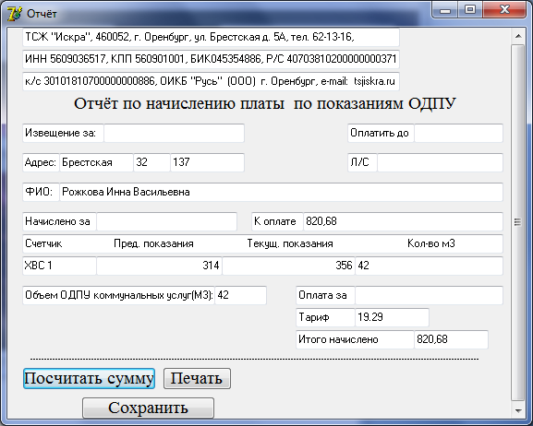Close the Отчёт window
Screen dimensions: 533x426
coord(504,9)
